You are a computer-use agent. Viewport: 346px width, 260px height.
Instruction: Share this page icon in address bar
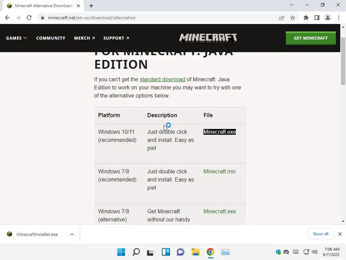click(282, 18)
